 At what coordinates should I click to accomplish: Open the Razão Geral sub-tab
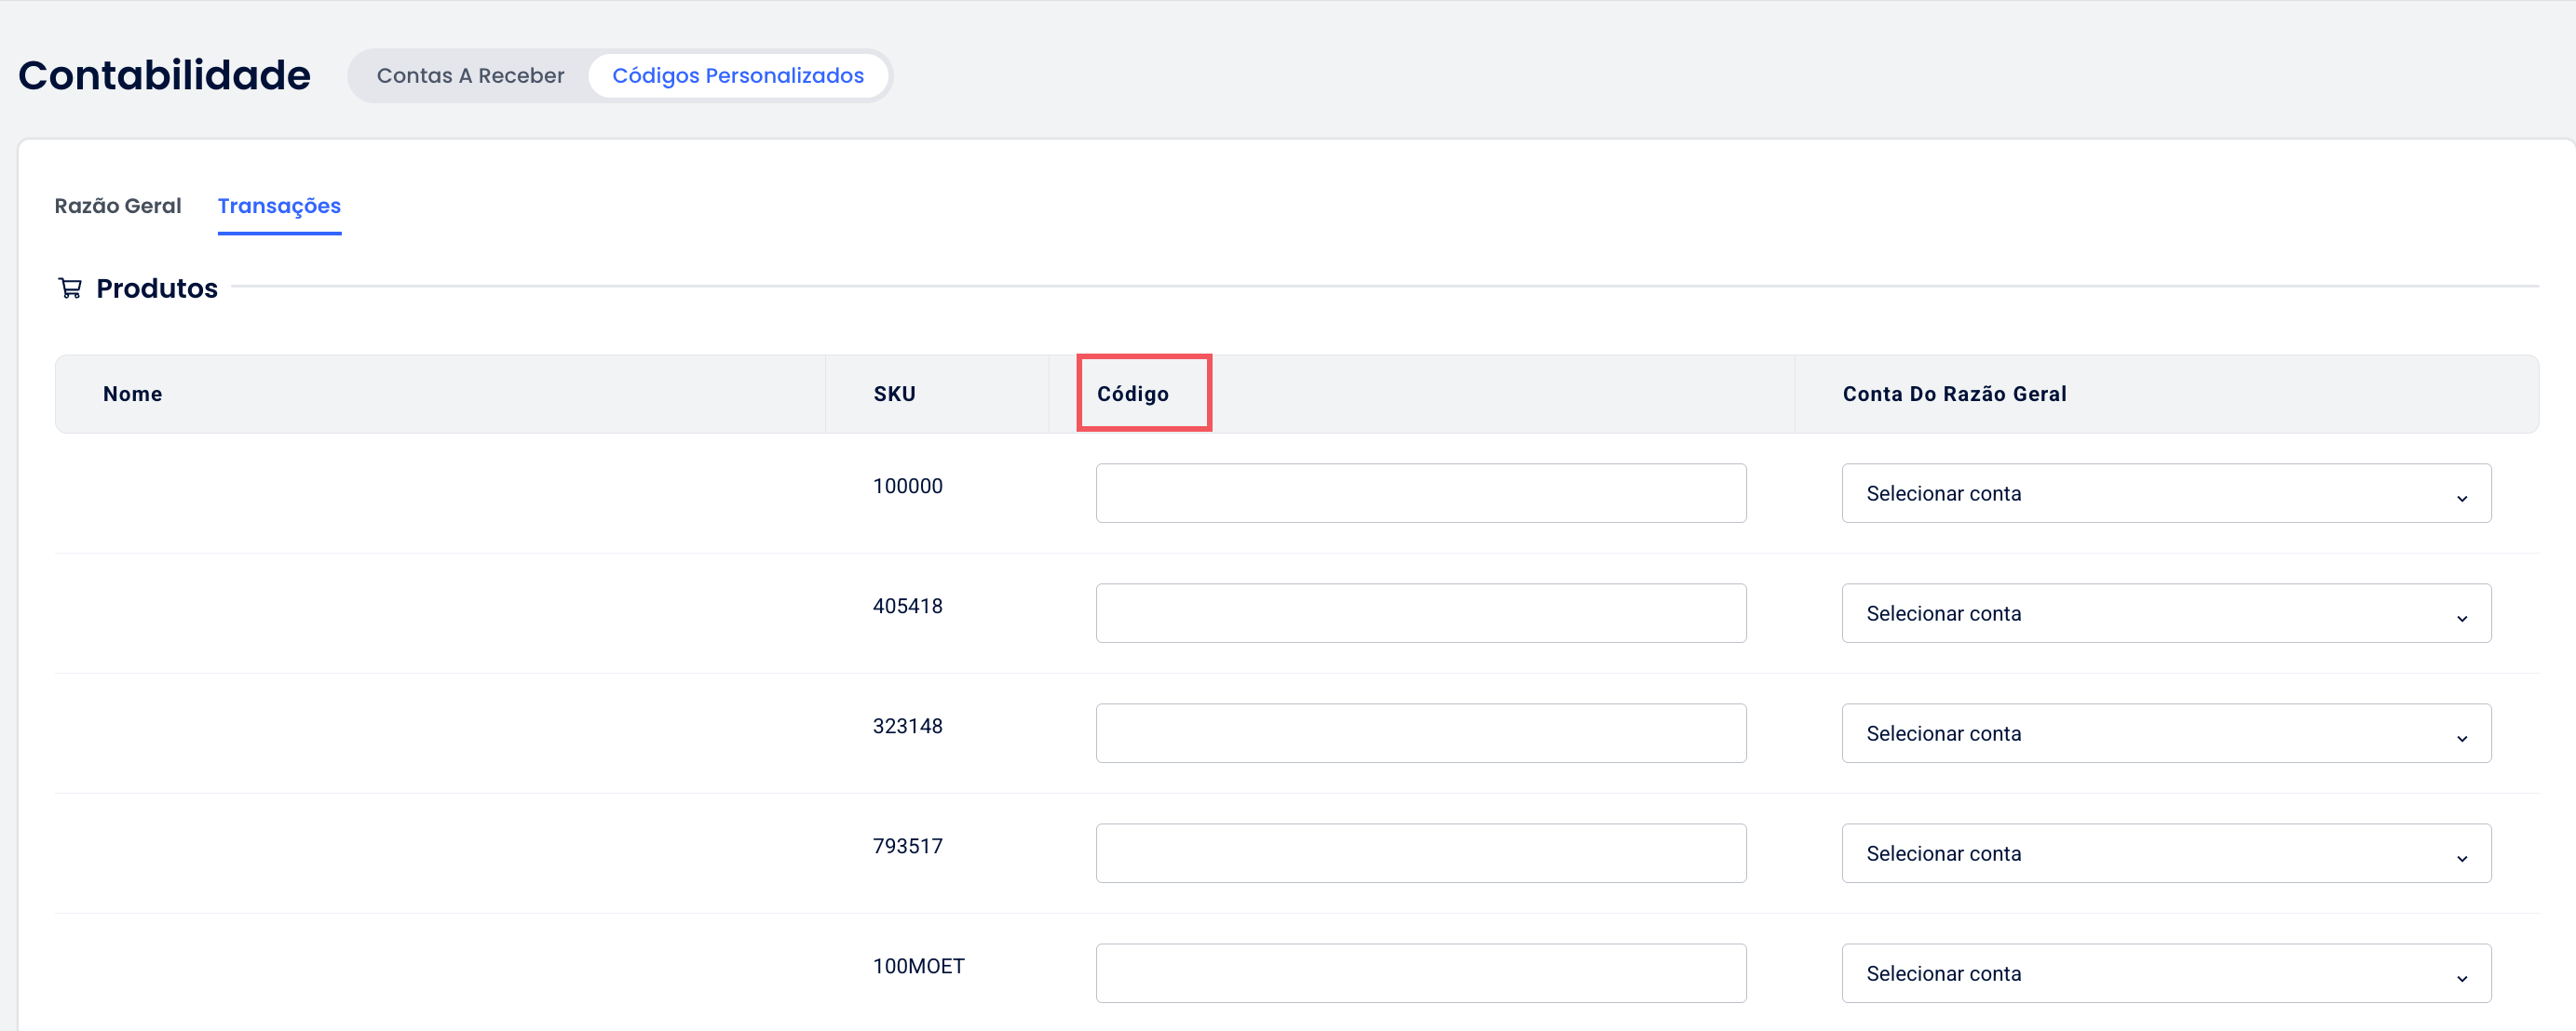click(x=118, y=206)
